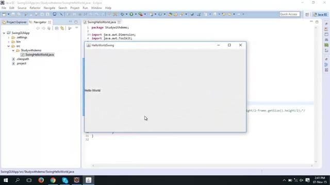Screen dimensions: 330x185
Task: Open the Source menu
Action: pos(22,8)
